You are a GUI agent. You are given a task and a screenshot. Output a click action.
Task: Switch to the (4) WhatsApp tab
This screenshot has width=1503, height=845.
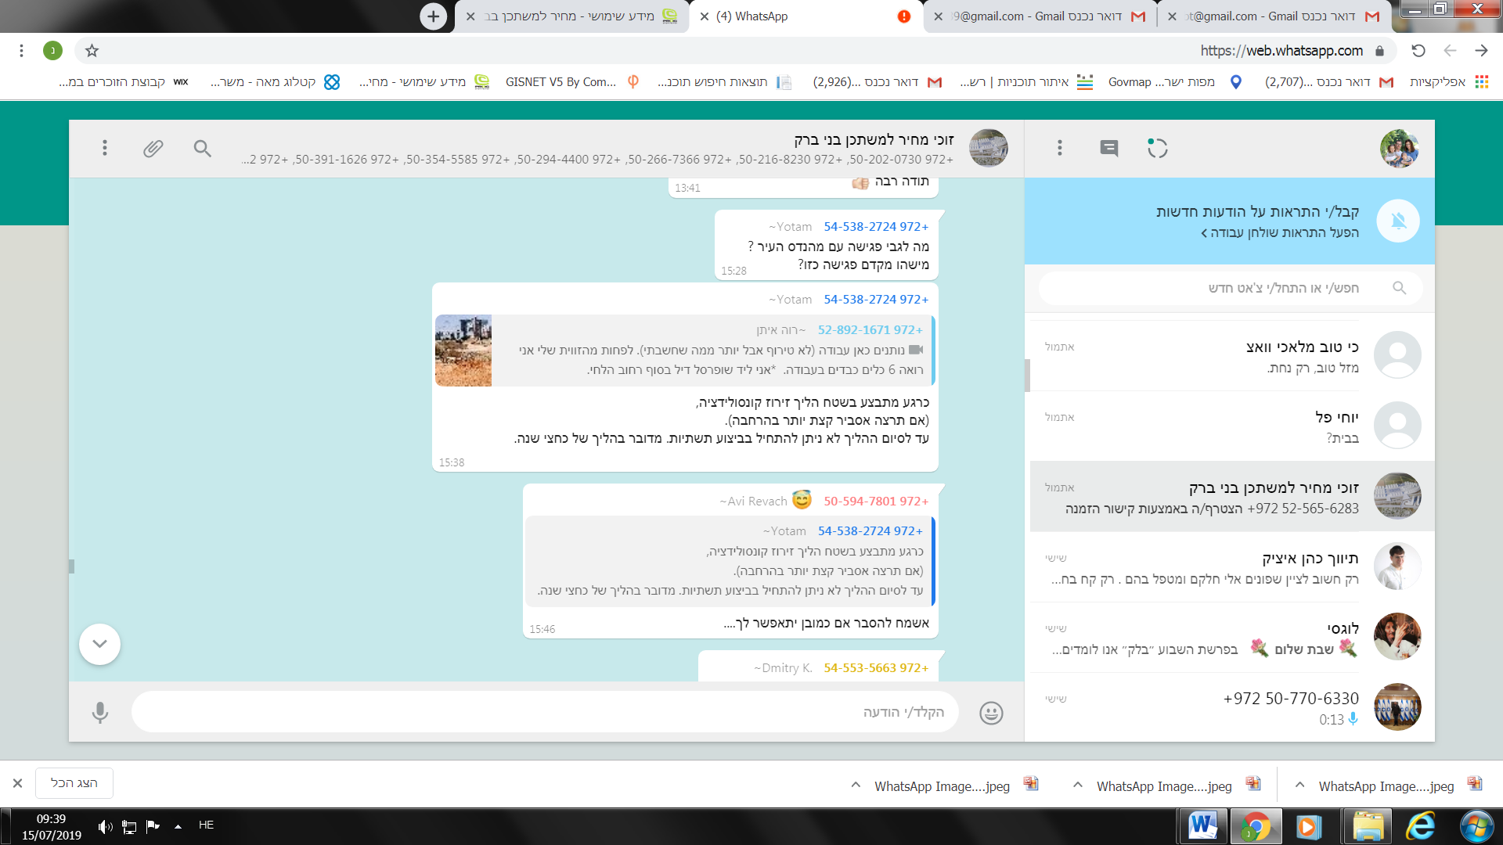coord(806,16)
